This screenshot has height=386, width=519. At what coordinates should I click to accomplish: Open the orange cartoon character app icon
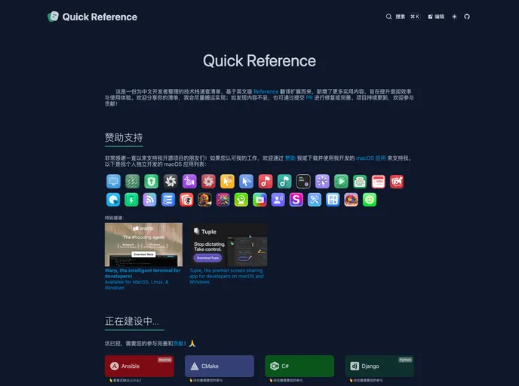204,200
